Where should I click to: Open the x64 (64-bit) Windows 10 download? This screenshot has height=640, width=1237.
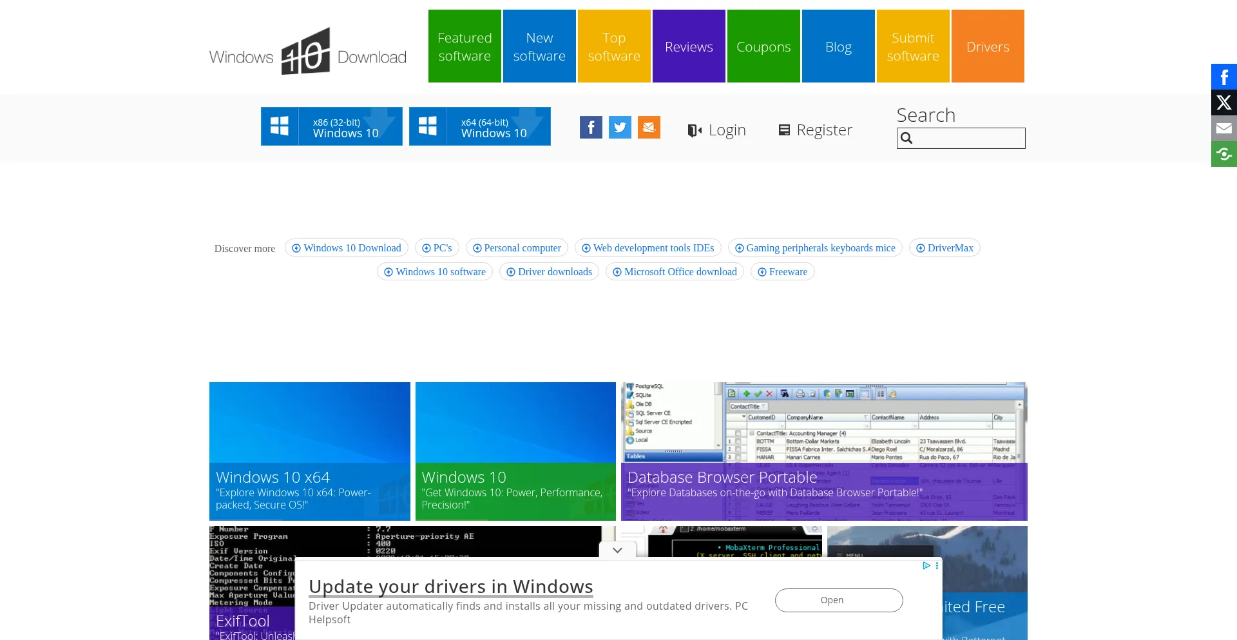(480, 127)
